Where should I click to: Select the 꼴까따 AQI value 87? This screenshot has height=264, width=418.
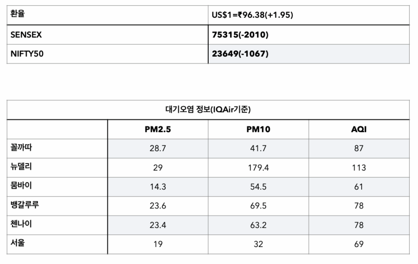(x=359, y=148)
